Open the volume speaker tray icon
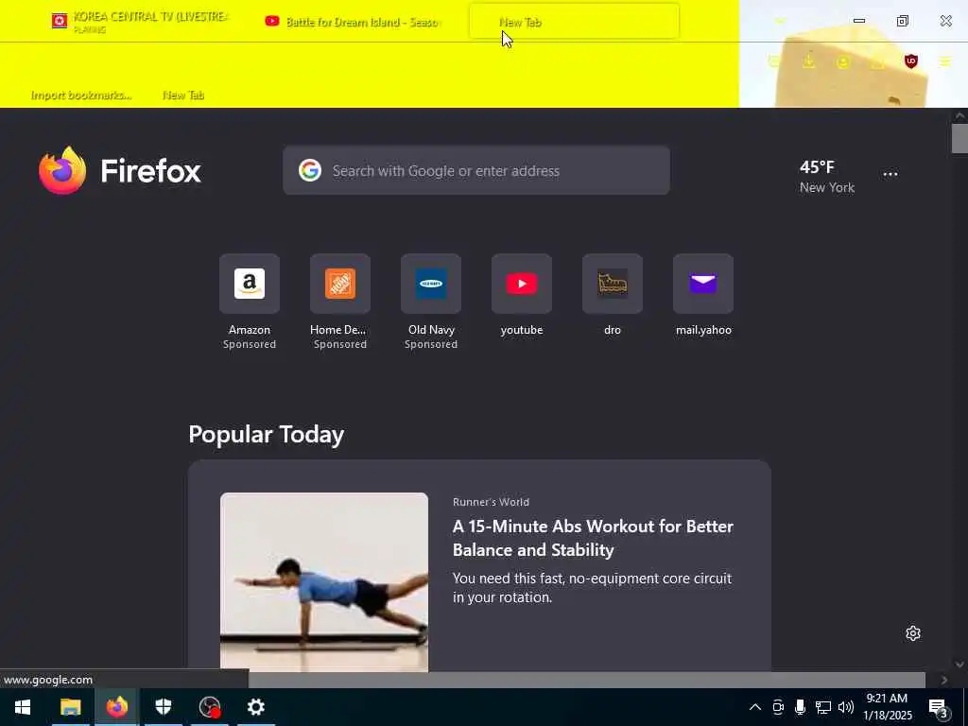The width and height of the screenshot is (968, 726). (846, 707)
